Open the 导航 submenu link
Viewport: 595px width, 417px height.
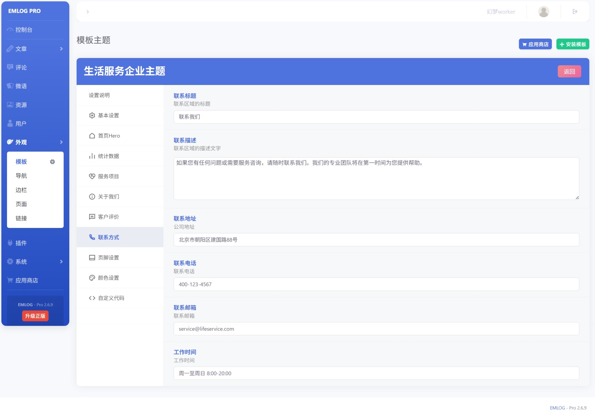[21, 176]
